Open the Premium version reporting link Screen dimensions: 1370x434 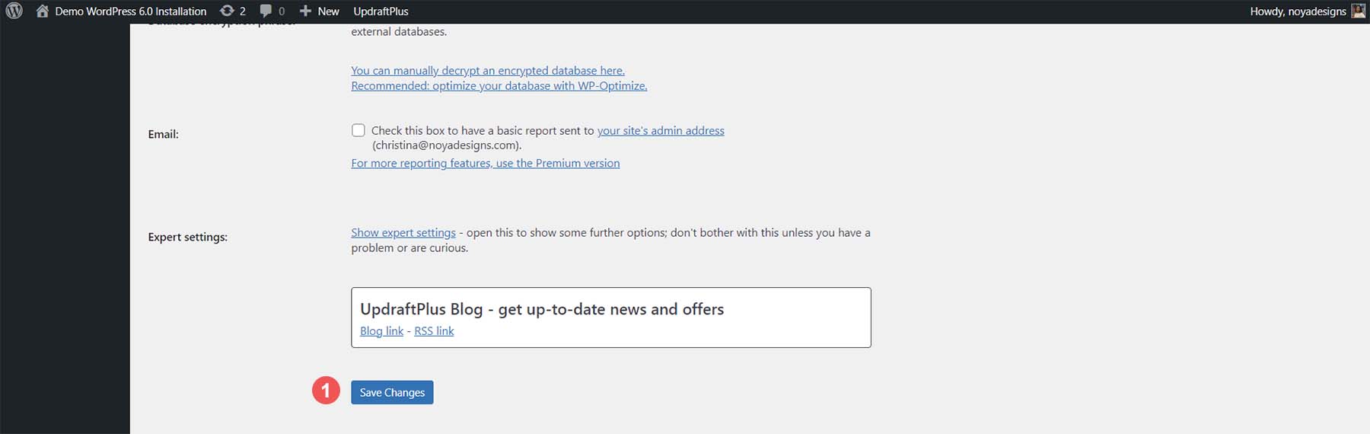pyautogui.click(x=486, y=164)
